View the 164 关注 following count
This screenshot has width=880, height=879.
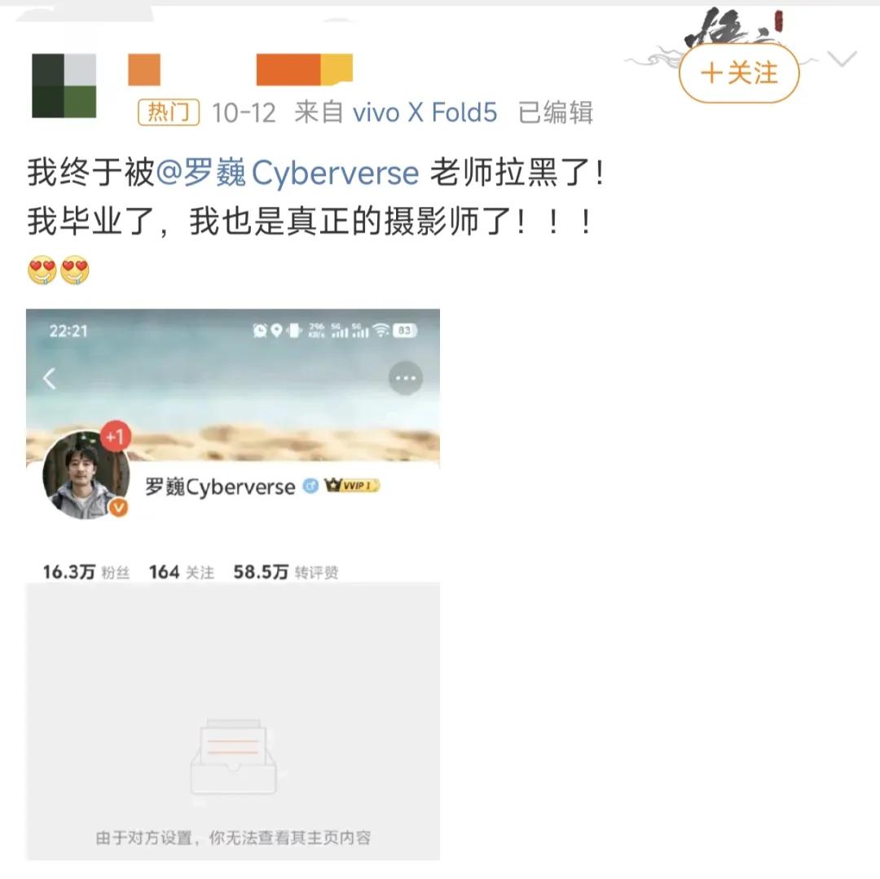coord(181,572)
